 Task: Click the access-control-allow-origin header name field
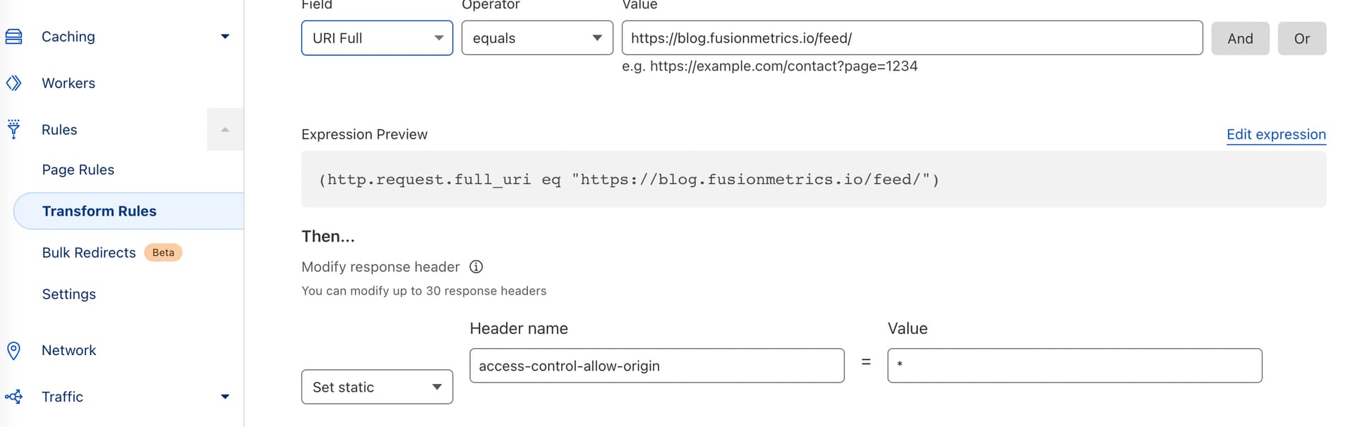point(656,366)
